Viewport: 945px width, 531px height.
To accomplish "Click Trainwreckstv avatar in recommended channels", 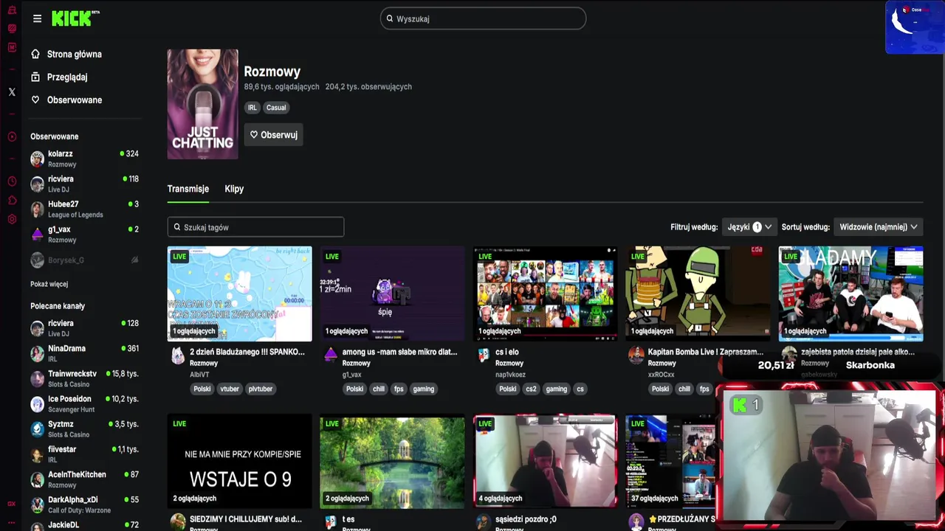I will point(37,378).
